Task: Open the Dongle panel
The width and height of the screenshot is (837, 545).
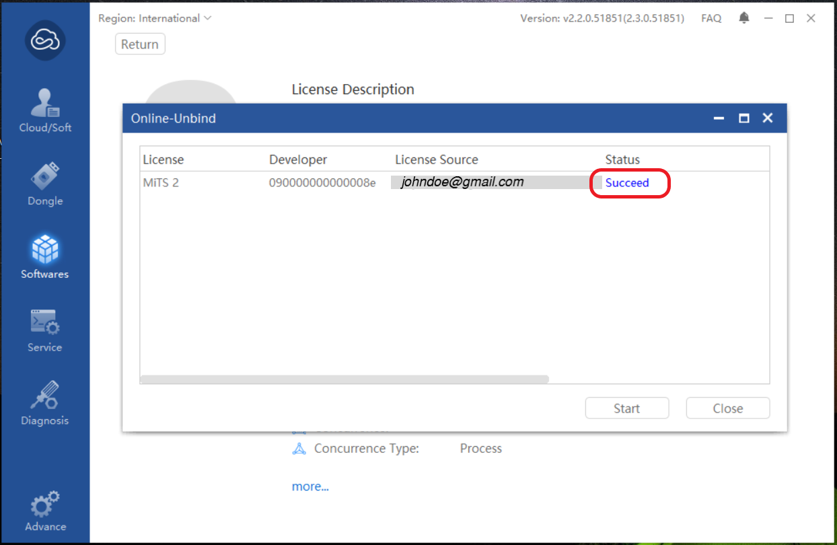Action: [x=44, y=176]
